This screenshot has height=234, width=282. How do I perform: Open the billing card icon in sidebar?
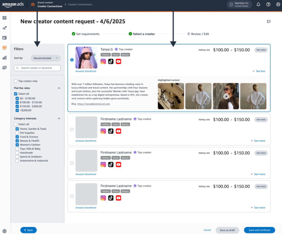[x=4, y=38]
